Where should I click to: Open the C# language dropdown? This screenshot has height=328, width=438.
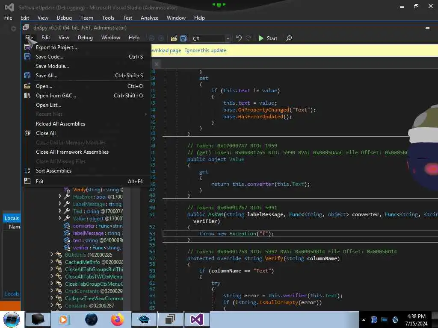pos(211,38)
